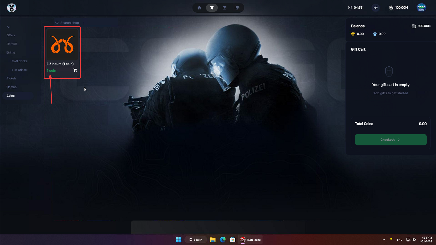
Task: Open the Hot Drinks subcategory
Action: click(19, 70)
